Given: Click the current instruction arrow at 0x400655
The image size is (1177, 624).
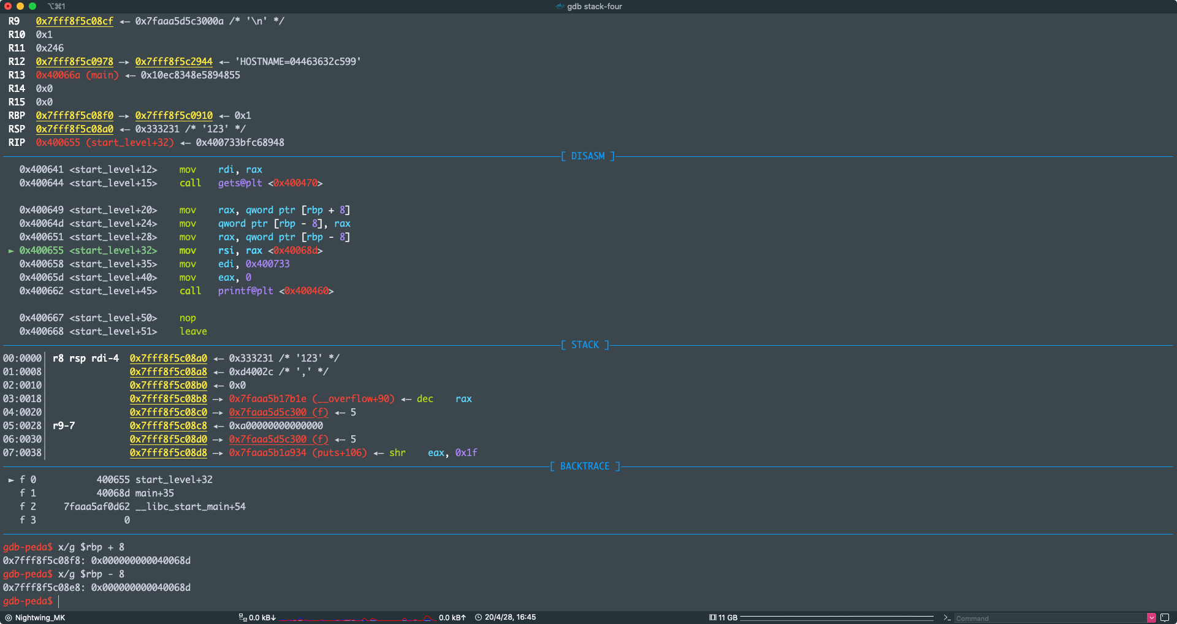Looking at the screenshot, I should (11, 251).
